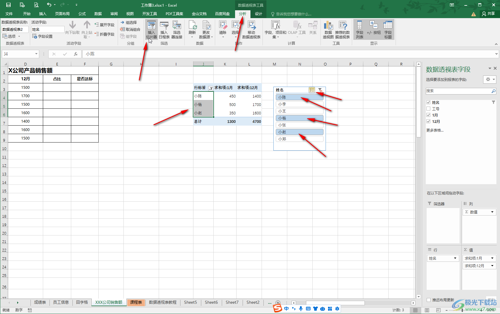Image resolution: width=500 pixels, height=314 pixels.
Task: Toggle the Field List button
Action: (x=359, y=30)
